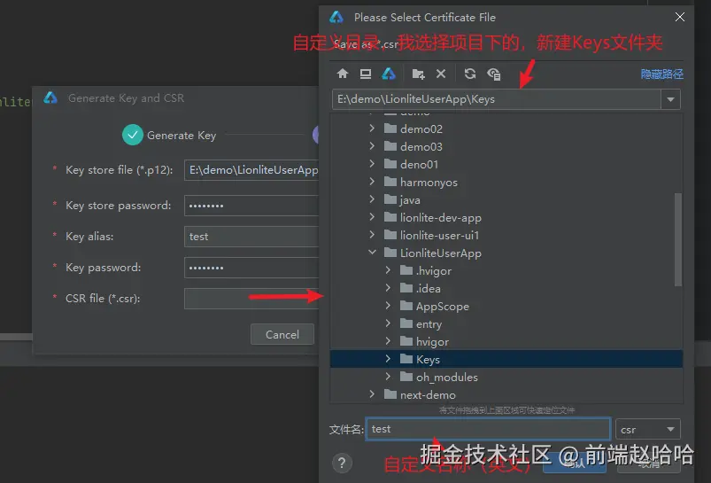711x483 pixels.
Task: Click the Generate Key step checkmark
Action: 133,135
